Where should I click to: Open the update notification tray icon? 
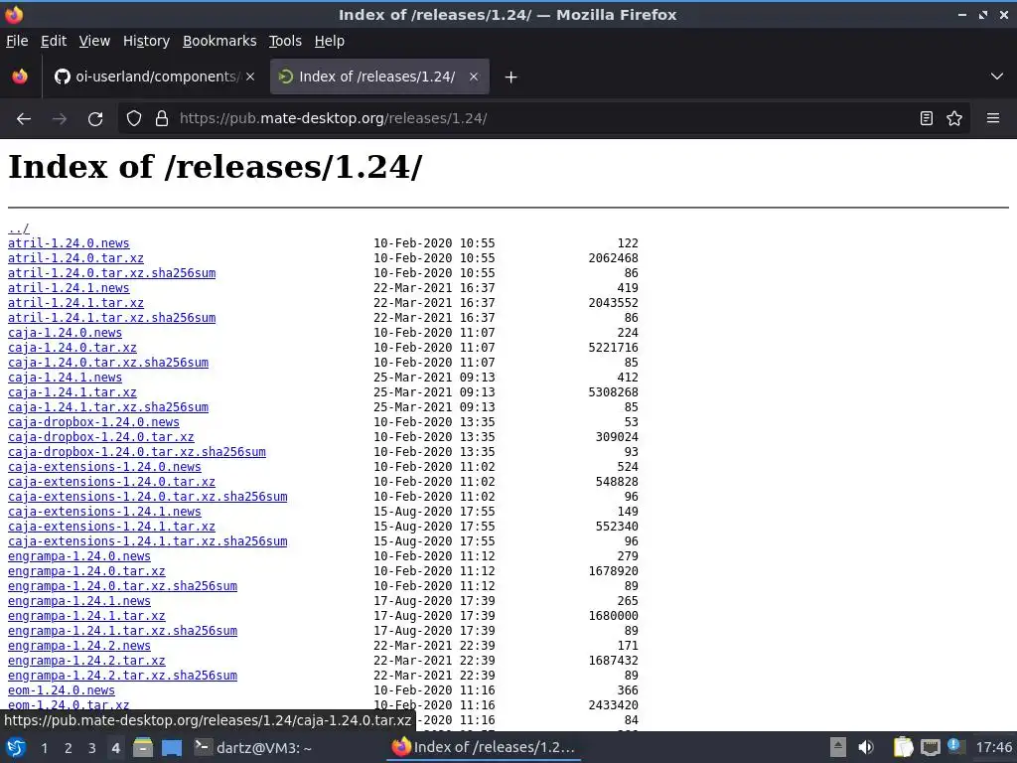coord(955,746)
